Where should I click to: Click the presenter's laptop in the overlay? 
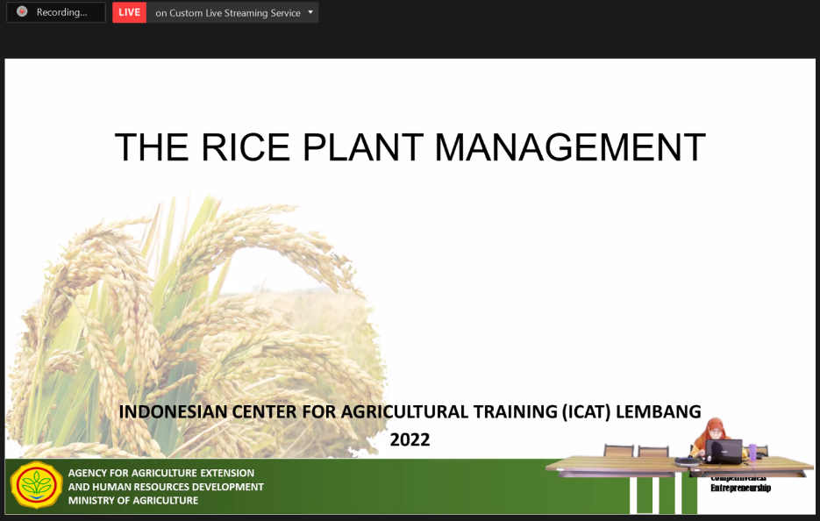pos(726,450)
